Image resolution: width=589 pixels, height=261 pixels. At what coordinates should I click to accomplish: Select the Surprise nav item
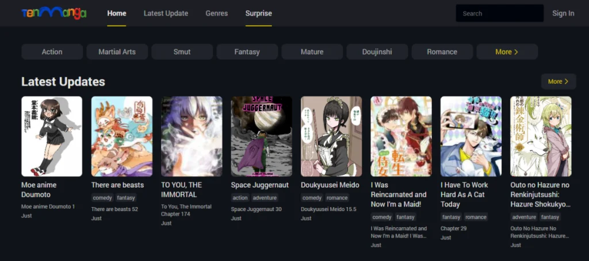click(258, 14)
